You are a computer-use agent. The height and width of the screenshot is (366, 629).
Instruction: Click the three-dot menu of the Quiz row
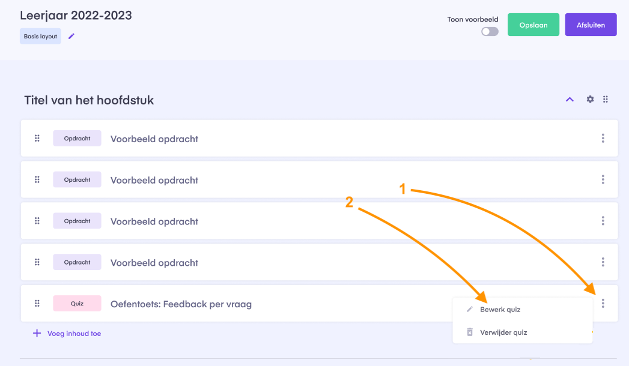[x=603, y=303]
